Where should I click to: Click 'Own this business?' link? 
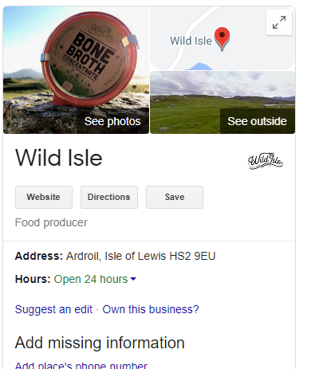[151, 309]
